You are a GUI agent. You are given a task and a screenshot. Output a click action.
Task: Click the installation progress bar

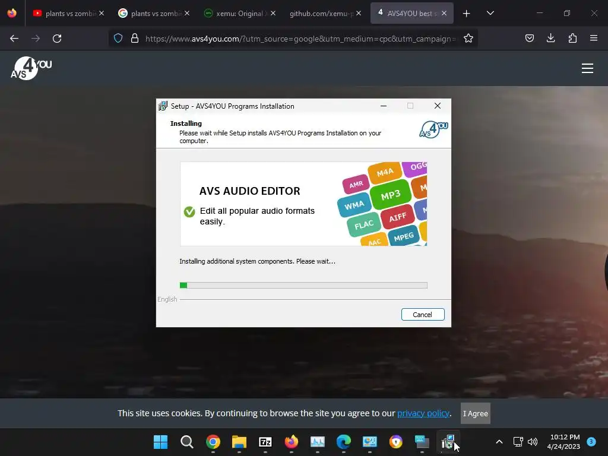click(303, 286)
